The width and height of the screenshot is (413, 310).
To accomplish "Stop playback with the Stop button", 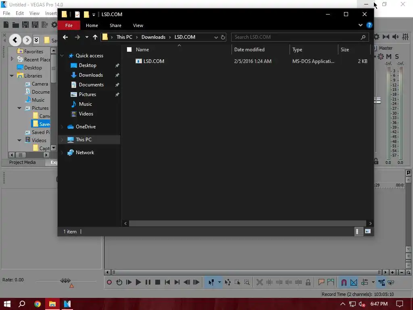I will [x=158, y=282].
